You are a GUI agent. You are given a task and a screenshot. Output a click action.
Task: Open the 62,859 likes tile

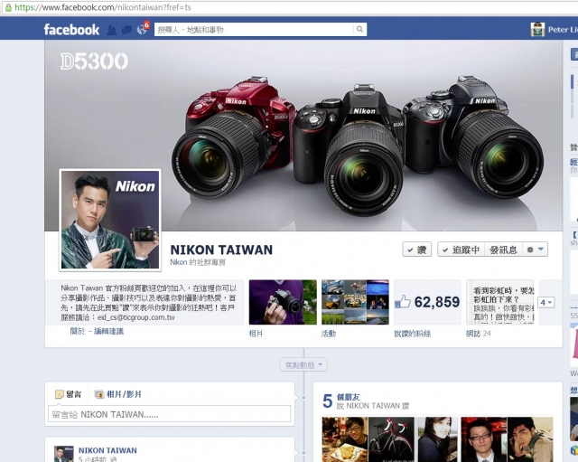(x=427, y=302)
